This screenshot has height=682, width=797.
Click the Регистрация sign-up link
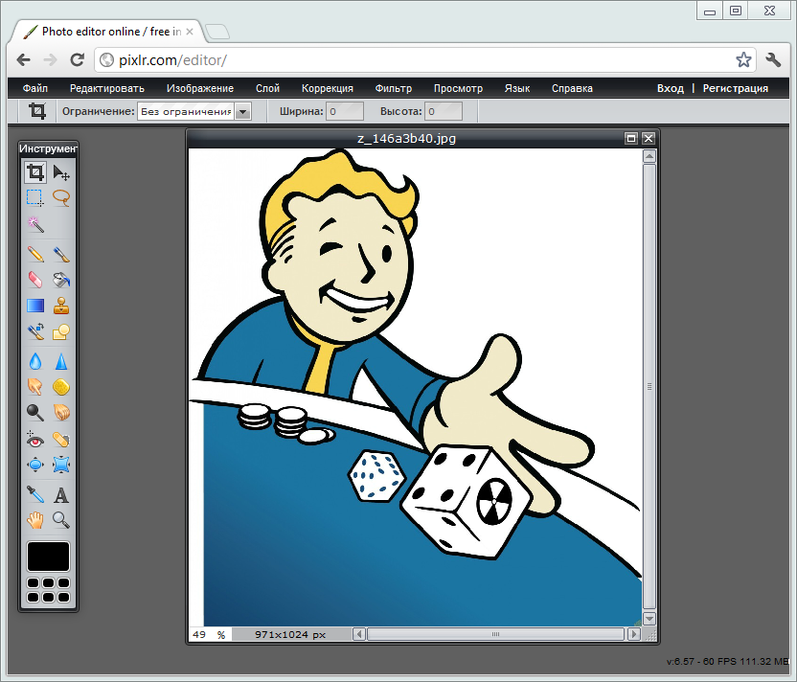[x=735, y=88]
